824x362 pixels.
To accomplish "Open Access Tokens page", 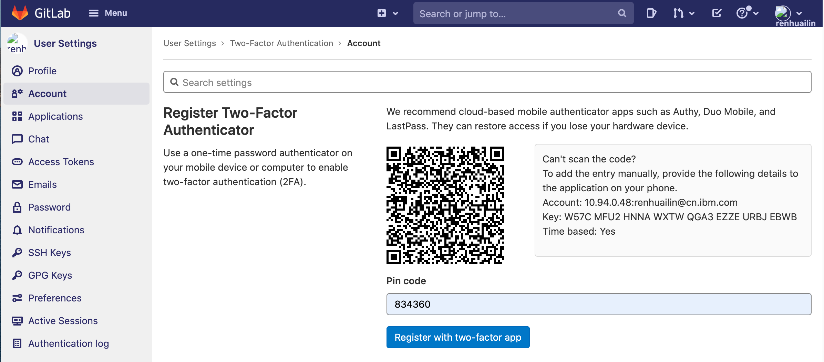I will (x=61, y=162).
